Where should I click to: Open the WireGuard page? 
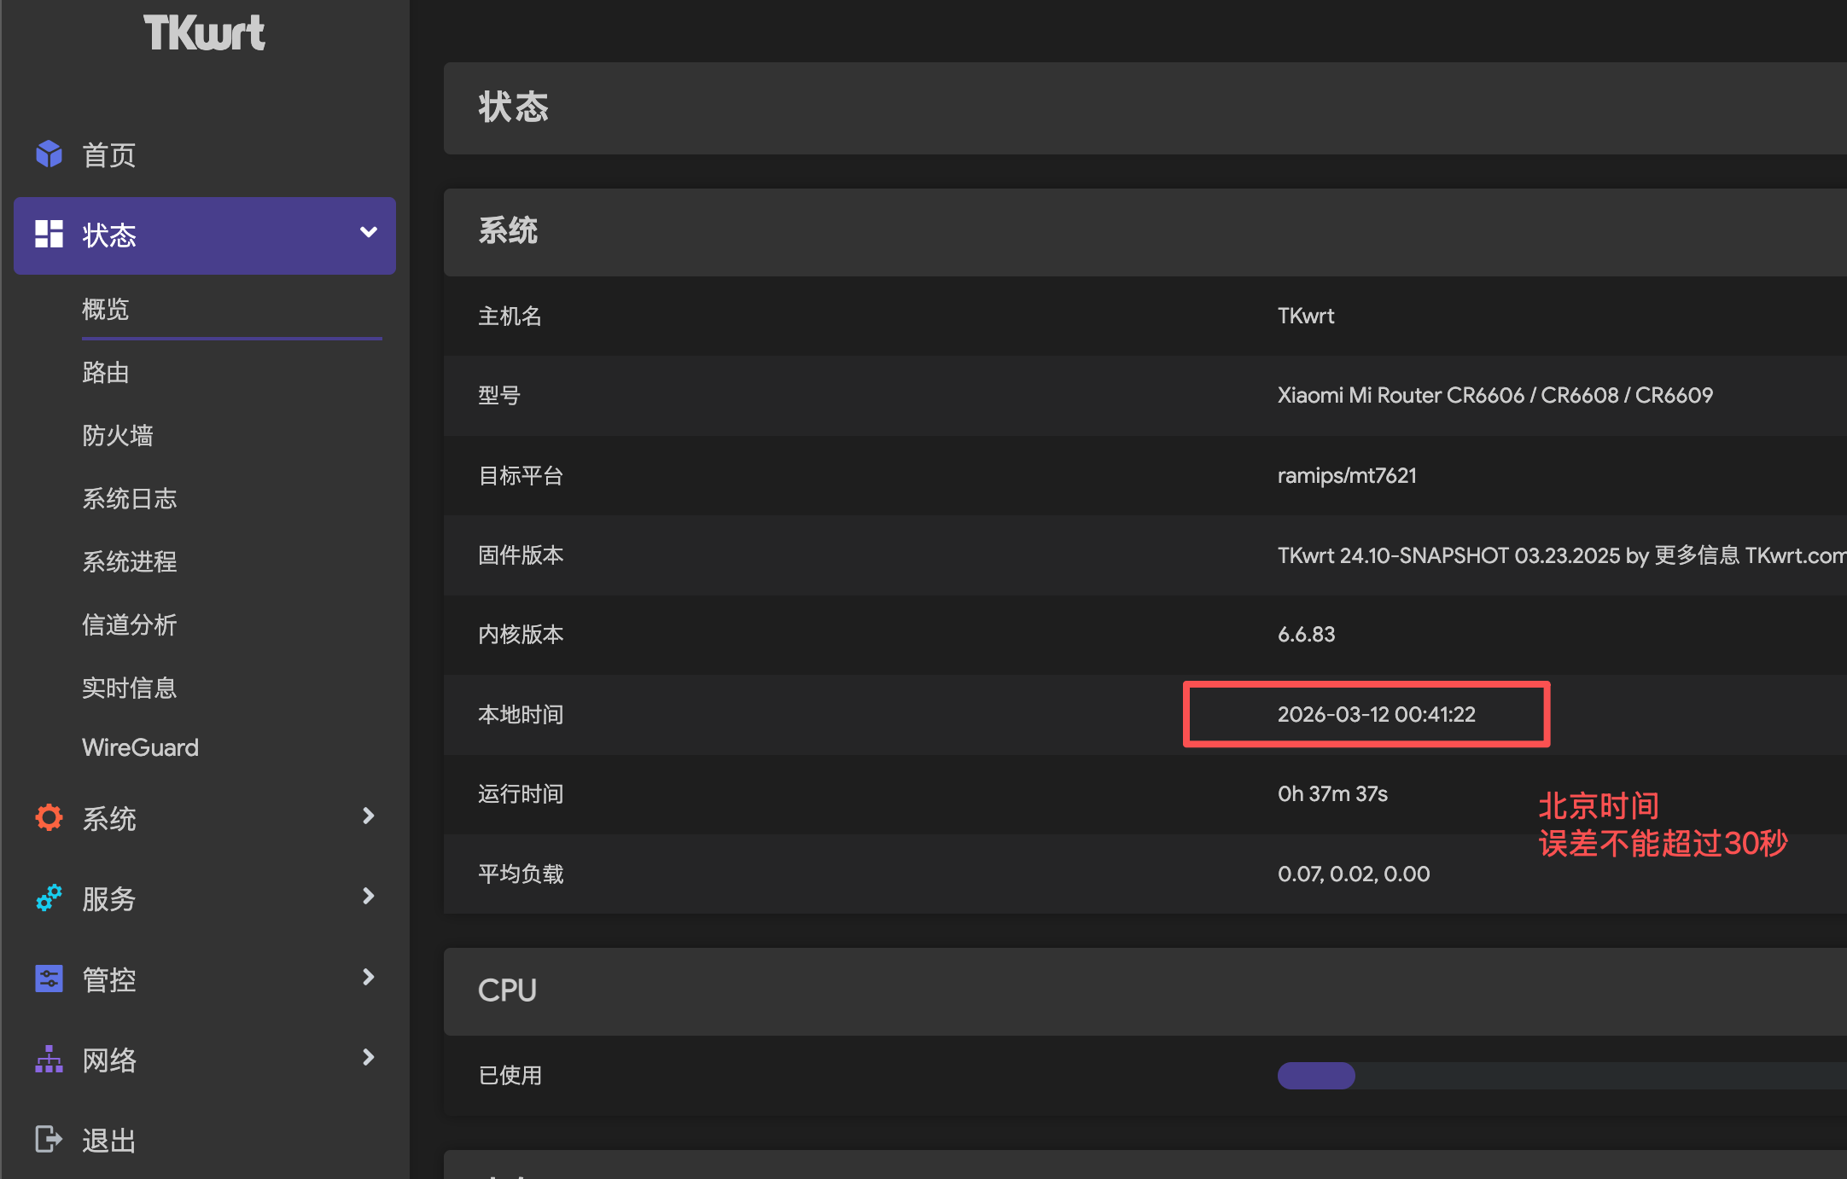140,747
